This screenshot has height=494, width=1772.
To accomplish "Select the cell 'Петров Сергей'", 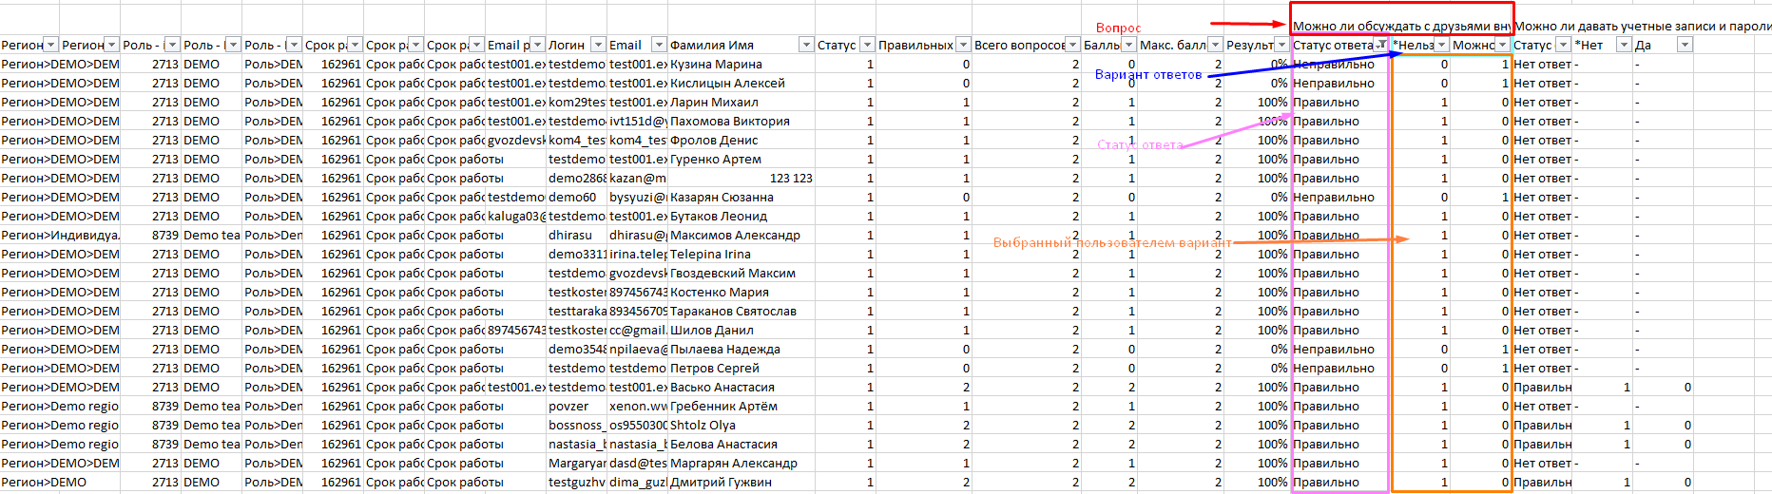I will 742,368.
